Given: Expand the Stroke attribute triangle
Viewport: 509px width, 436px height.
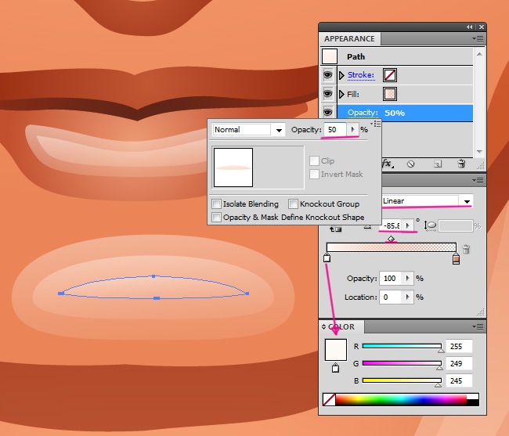Looking at the screenshot, I should [341, 75].
